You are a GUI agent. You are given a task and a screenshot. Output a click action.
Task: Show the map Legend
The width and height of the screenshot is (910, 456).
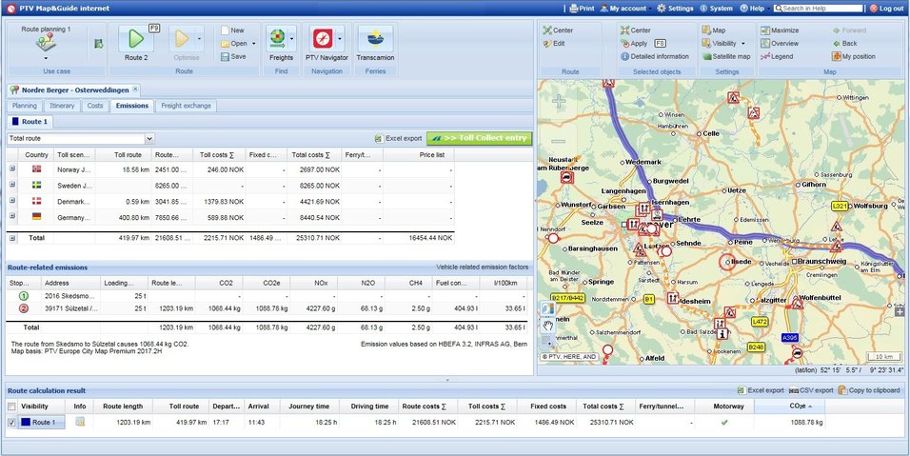click(778, 56)
